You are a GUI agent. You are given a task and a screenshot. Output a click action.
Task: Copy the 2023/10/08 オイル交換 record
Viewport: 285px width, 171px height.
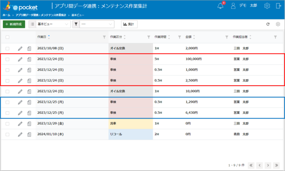point(29,48)
